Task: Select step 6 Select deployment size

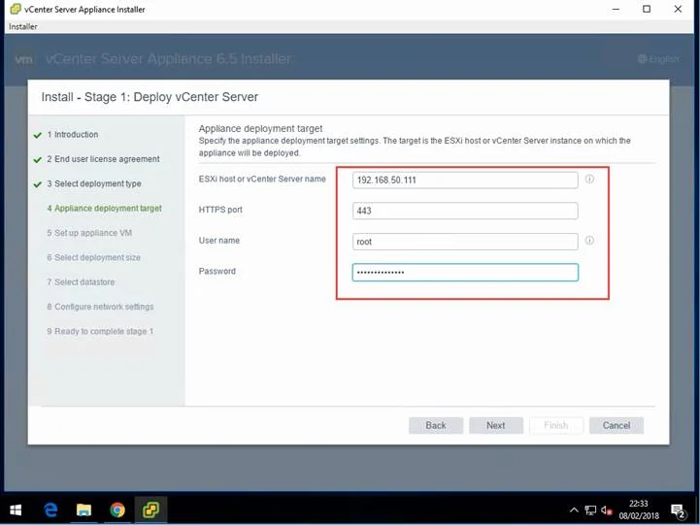Action: (94, 257)
